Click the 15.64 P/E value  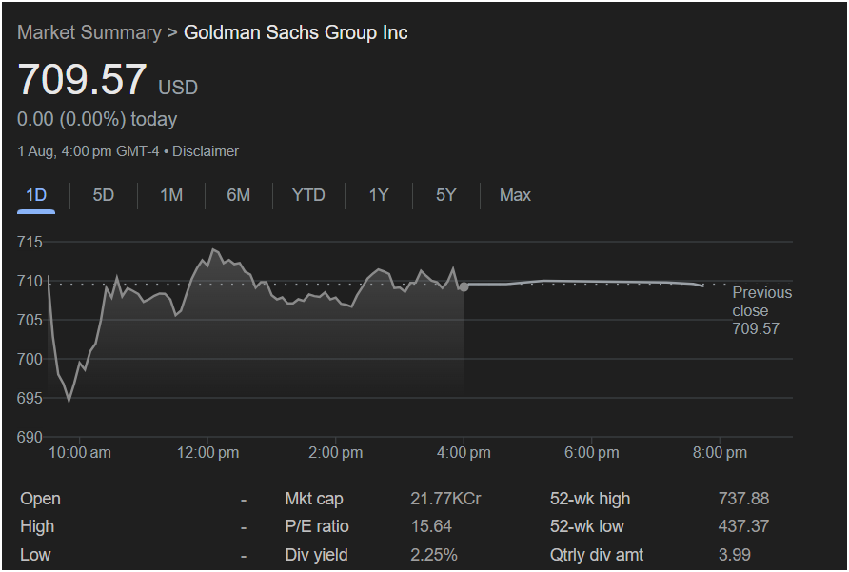[431, 526]
